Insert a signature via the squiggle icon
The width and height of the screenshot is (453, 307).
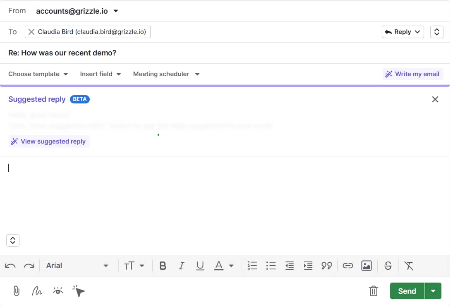(37, 291)
